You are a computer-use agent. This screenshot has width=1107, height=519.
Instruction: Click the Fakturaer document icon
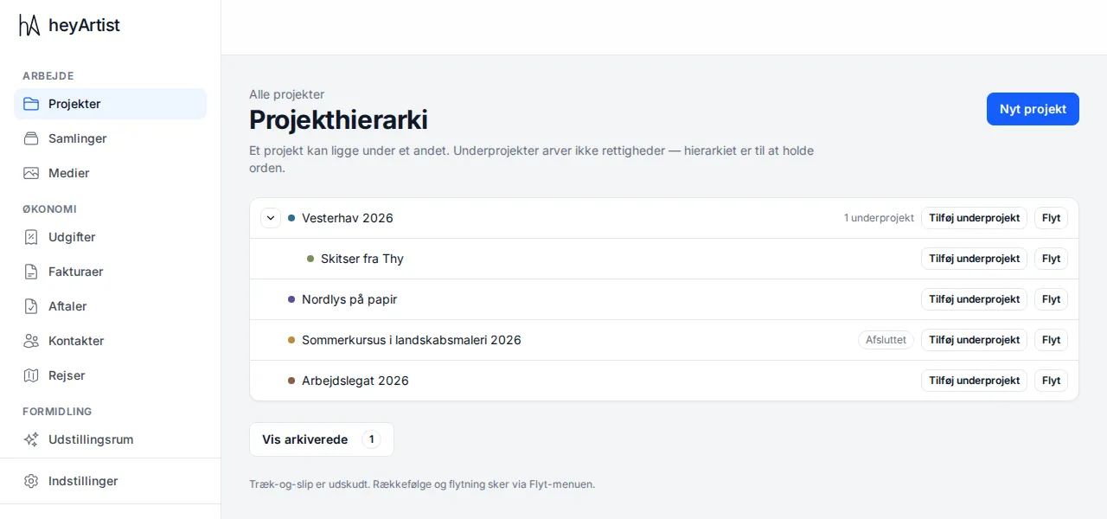[x=31, y=272]
